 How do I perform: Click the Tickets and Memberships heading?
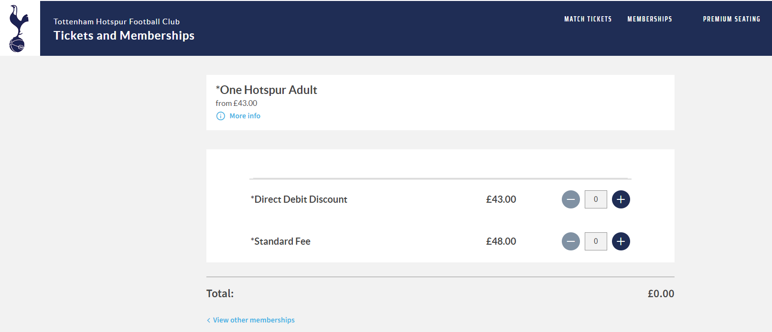click(123, 35)
